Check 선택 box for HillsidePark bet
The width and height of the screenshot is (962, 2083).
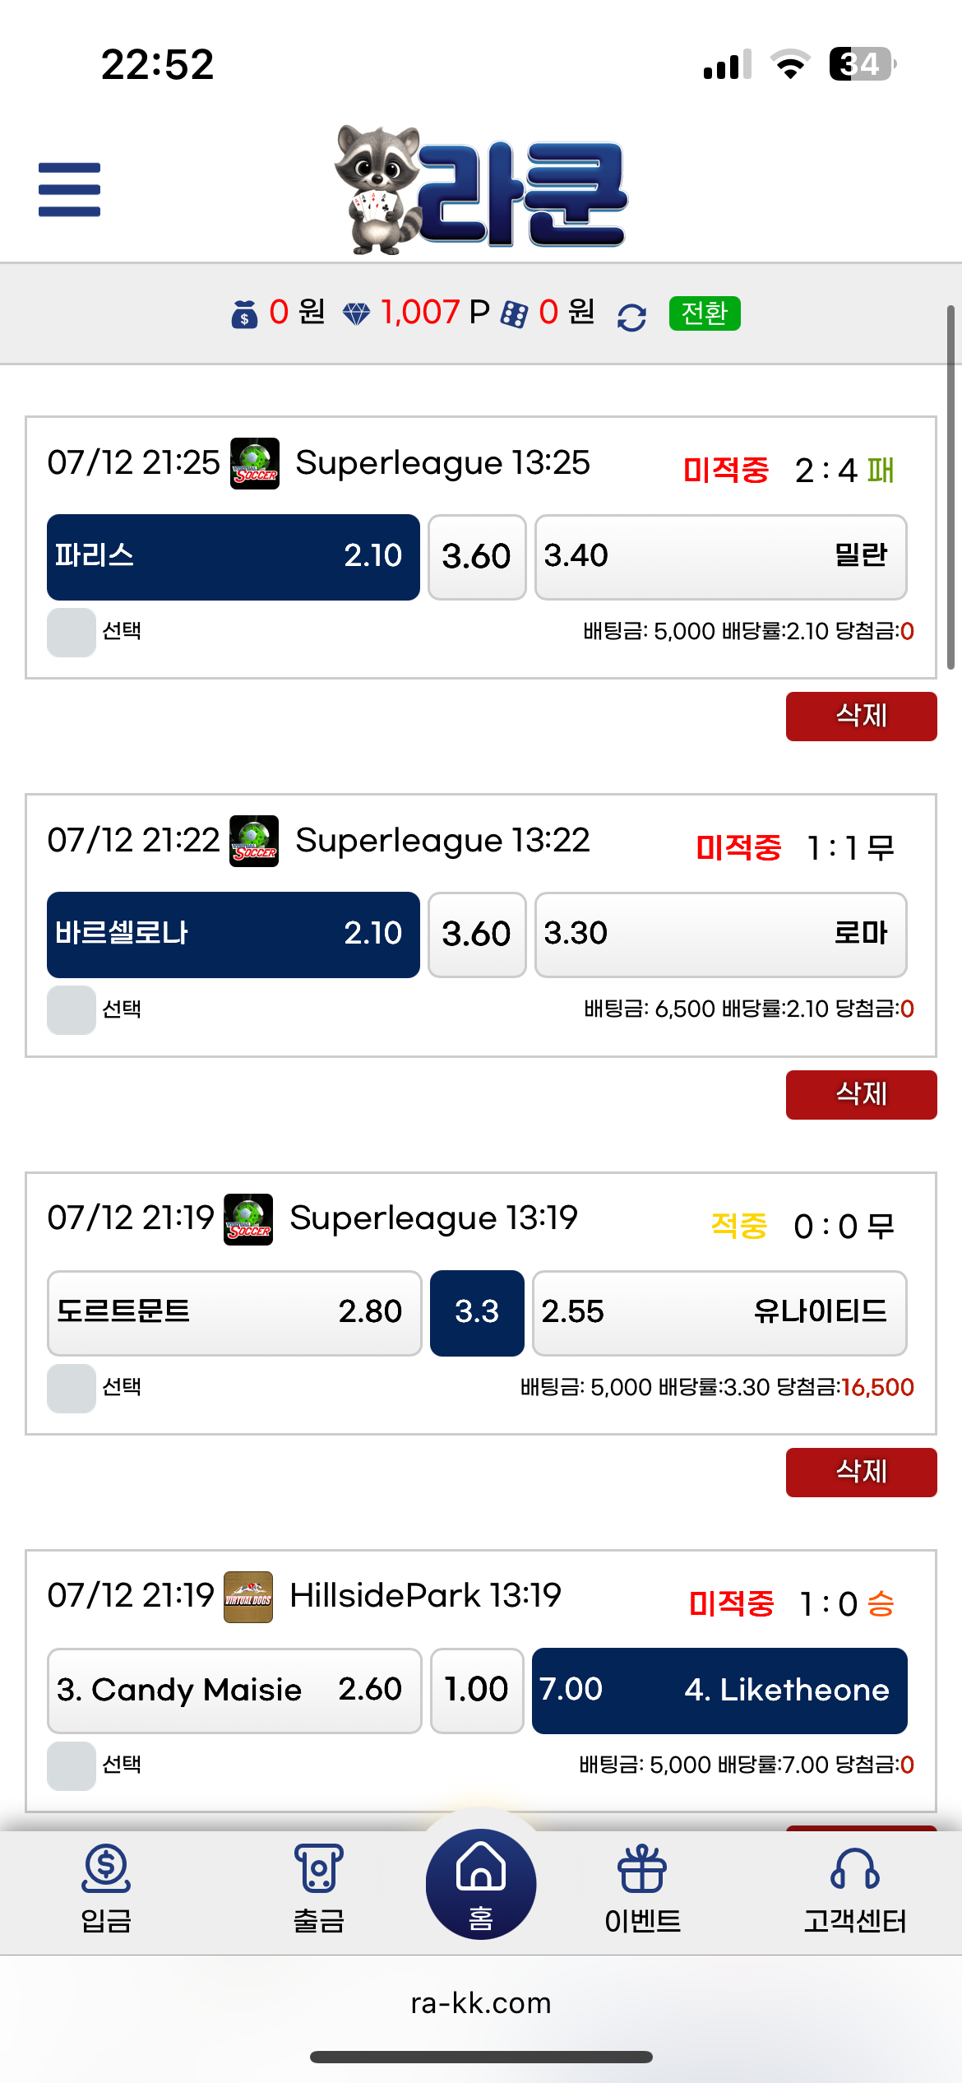[72, 1766]
